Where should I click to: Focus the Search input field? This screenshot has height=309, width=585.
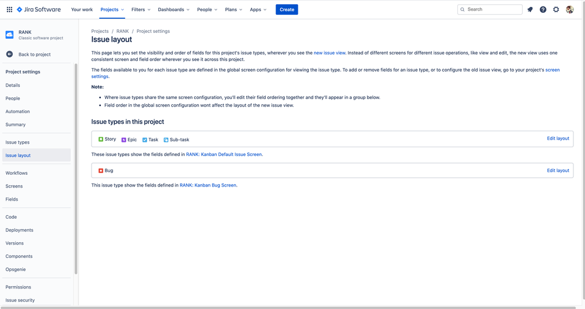pos(489,9)
